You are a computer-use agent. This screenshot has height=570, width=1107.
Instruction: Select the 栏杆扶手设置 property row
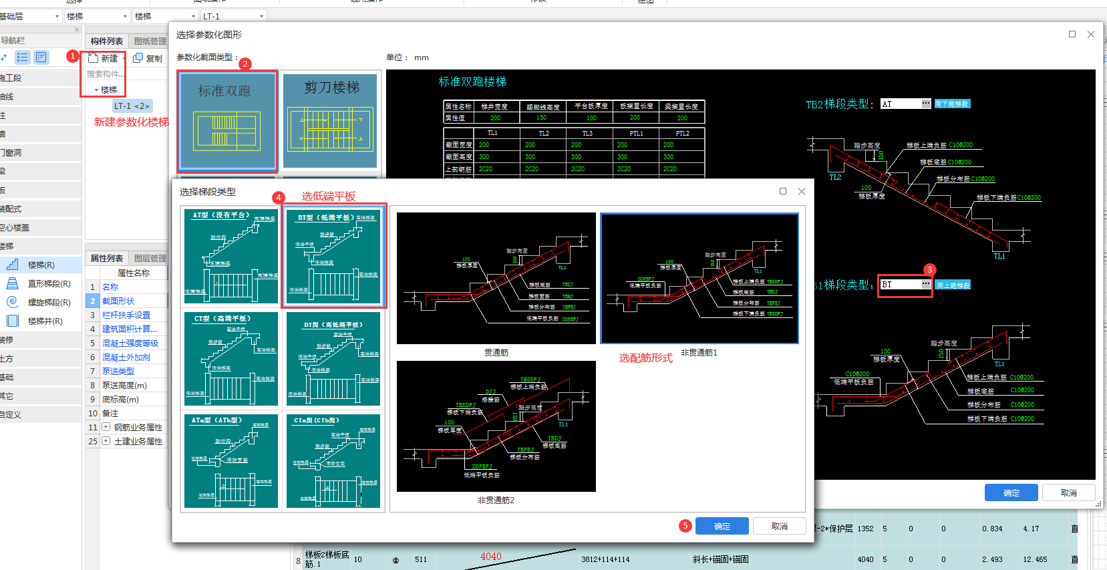click(x=127, y=315)
